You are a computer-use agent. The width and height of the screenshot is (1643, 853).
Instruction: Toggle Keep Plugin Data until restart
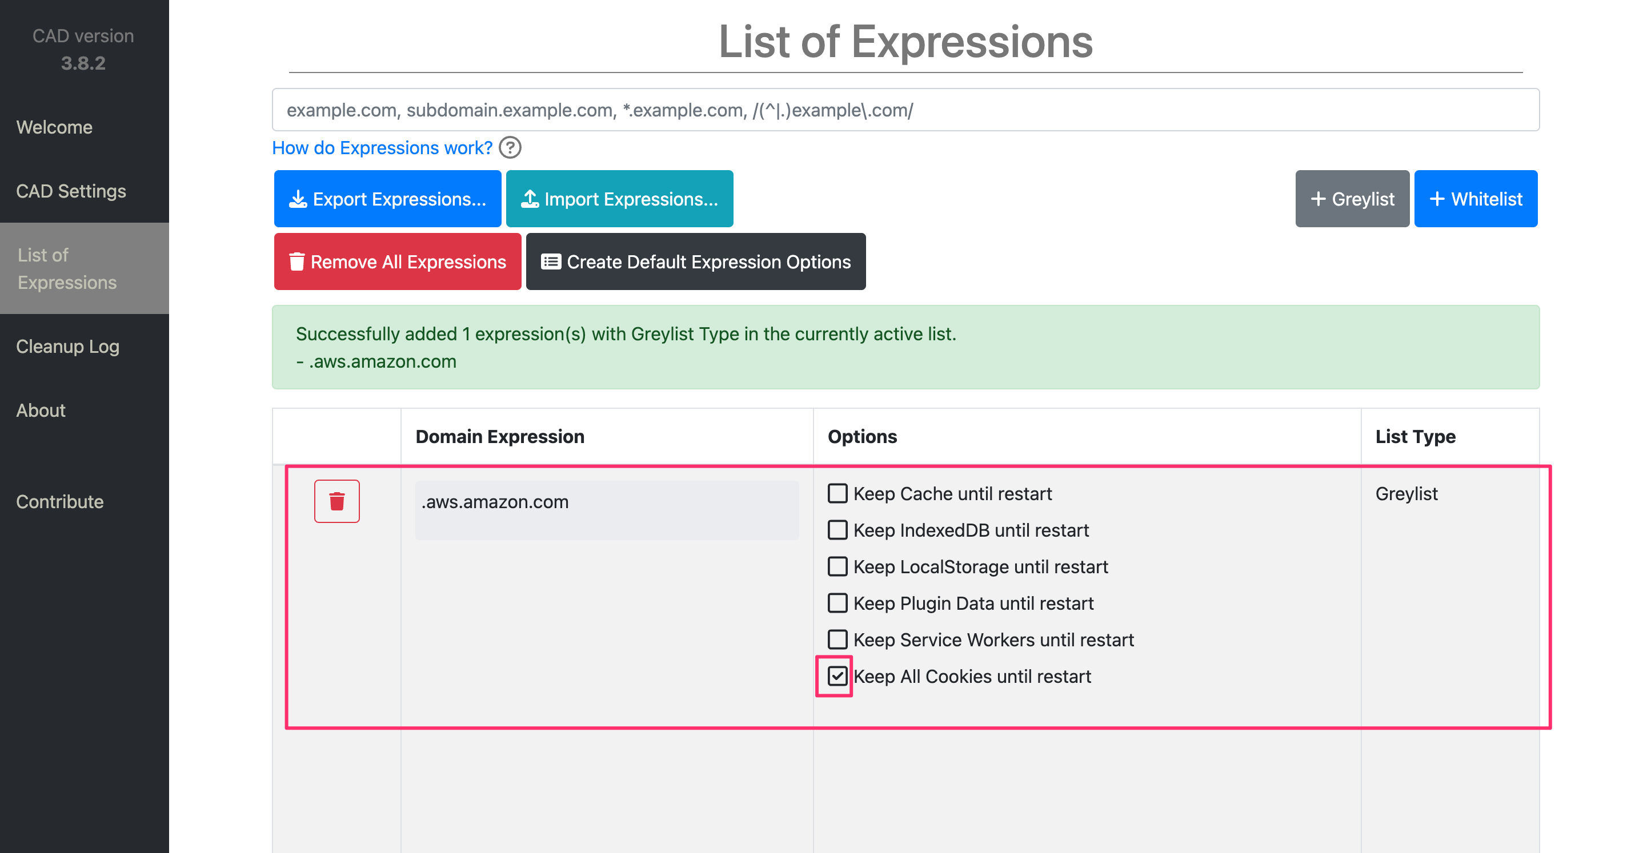pyautogui.click(x=837, y=603)
